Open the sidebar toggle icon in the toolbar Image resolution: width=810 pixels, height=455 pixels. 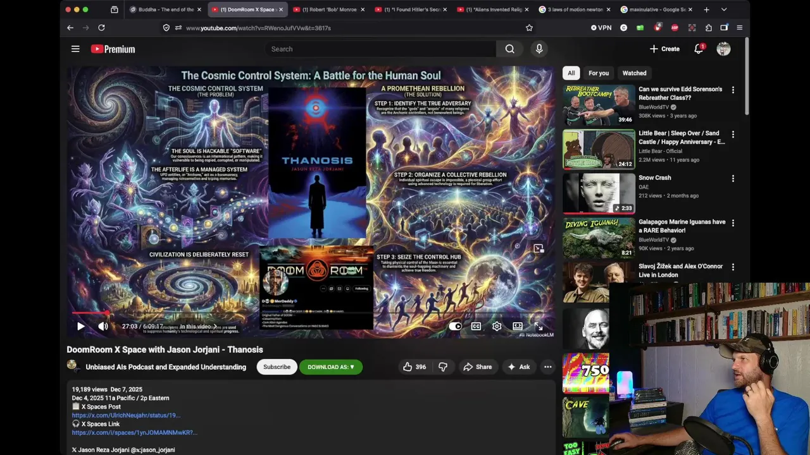724,28
